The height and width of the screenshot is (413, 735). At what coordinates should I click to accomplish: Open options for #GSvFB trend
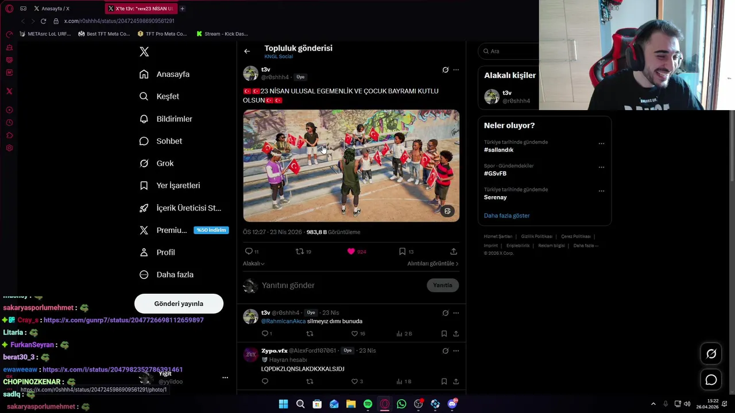[x=601, y=167]
